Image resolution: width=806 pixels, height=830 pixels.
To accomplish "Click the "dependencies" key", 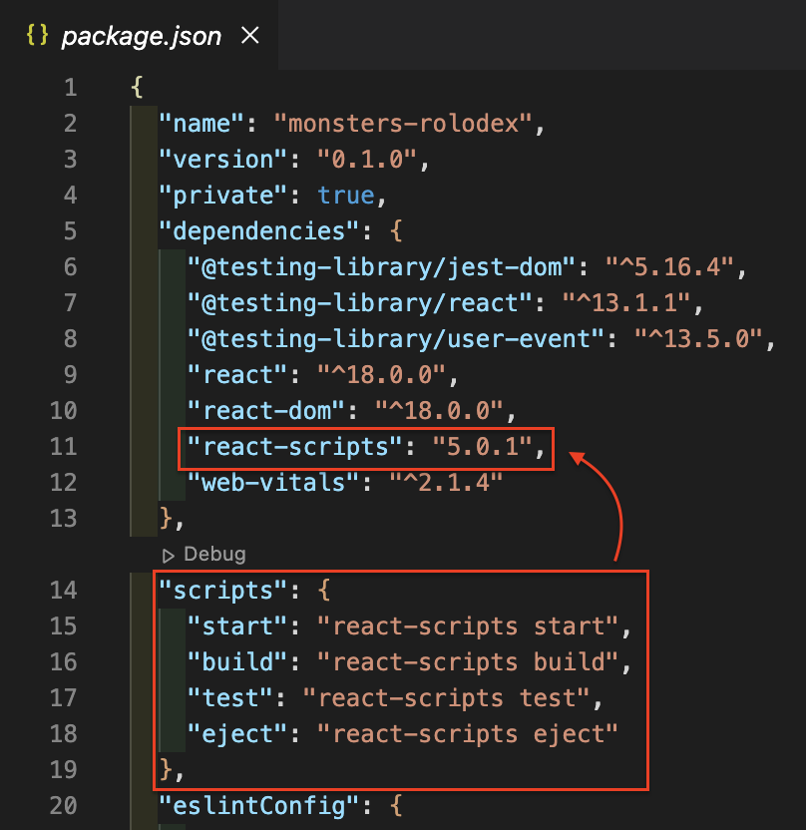I will click(x=258, y=231).
